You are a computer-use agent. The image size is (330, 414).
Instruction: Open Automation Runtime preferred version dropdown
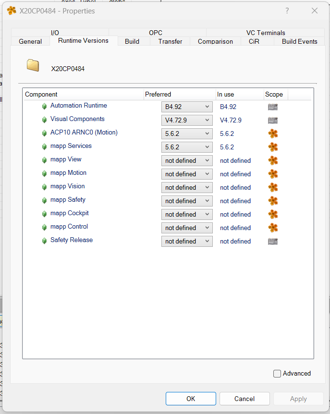(187, 107)
